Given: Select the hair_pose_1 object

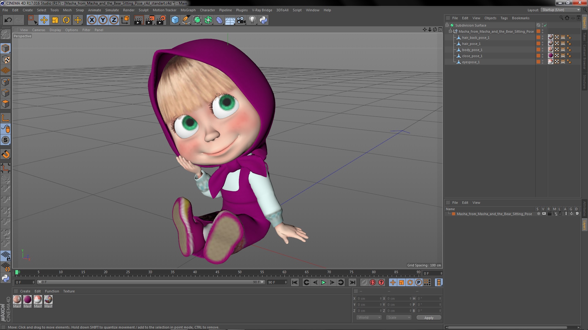Looking at the screenshot, I should click(471, 44).
